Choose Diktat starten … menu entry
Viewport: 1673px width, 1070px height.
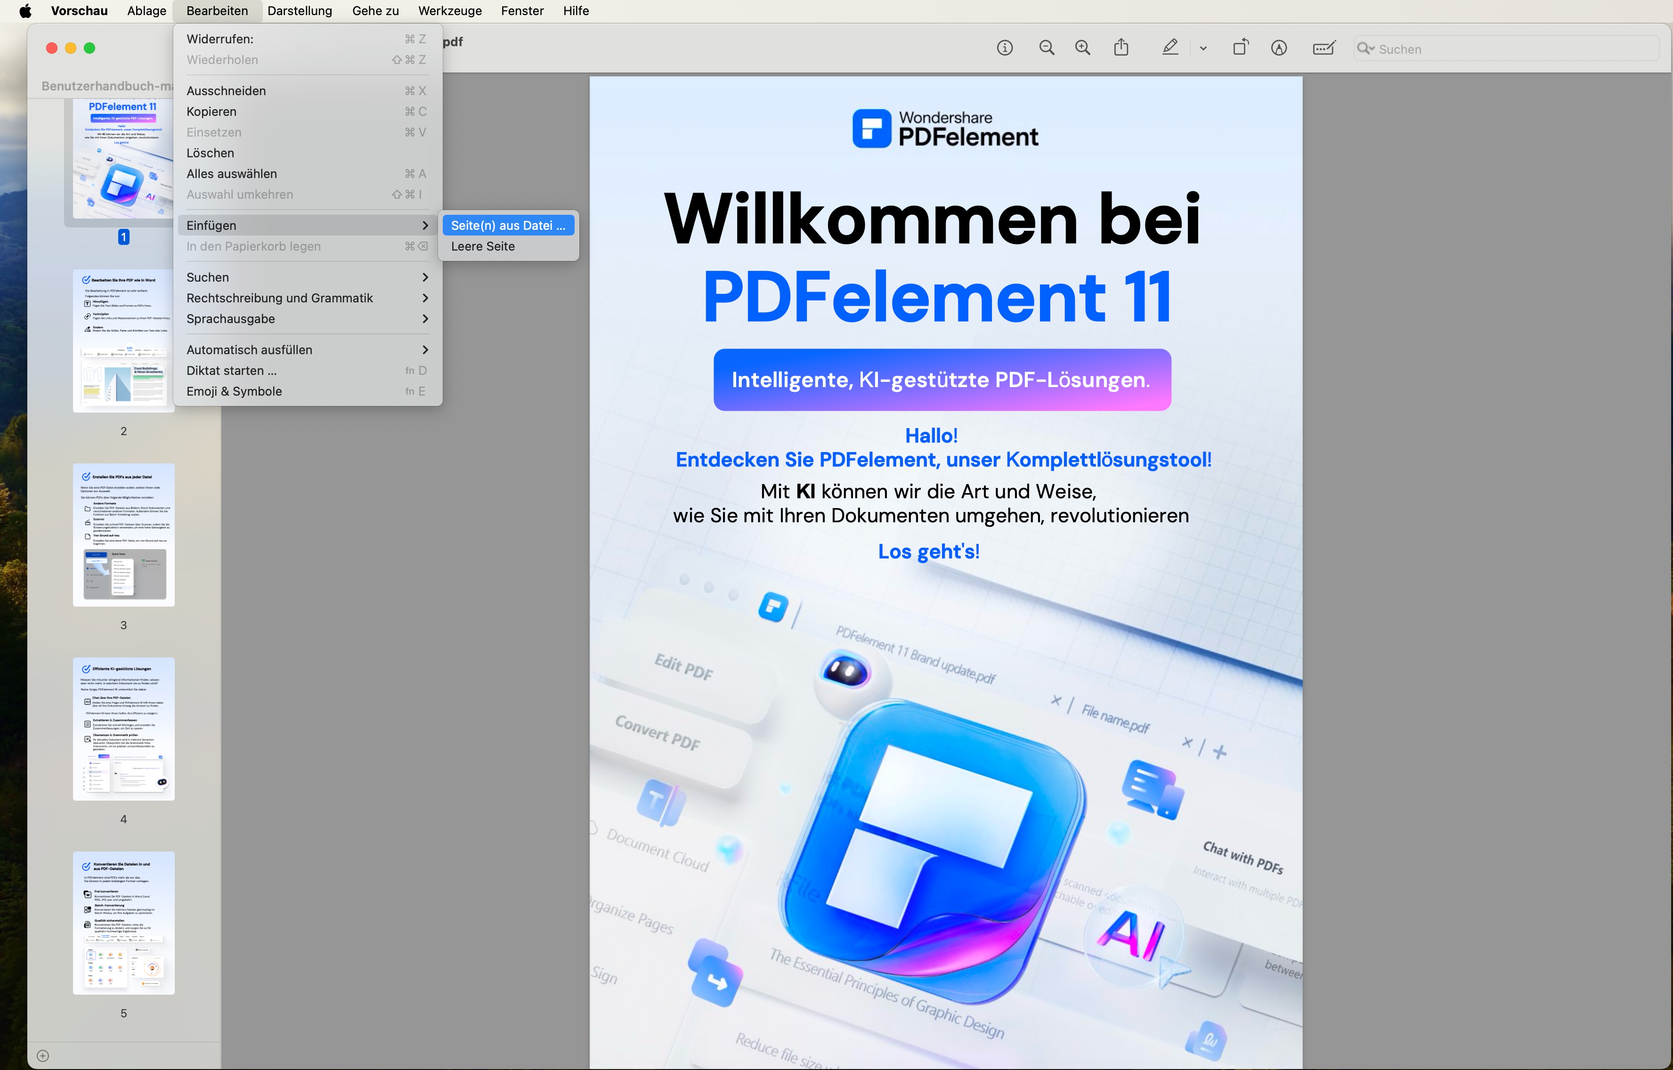tap(307, 370)
